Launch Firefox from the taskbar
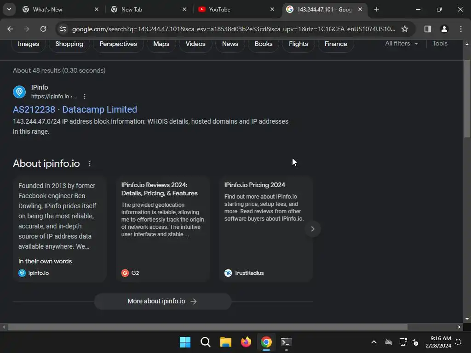 click(246, 342)
